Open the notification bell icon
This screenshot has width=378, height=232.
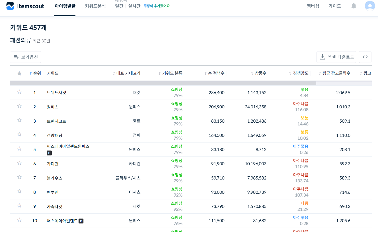tap(353, 6)
